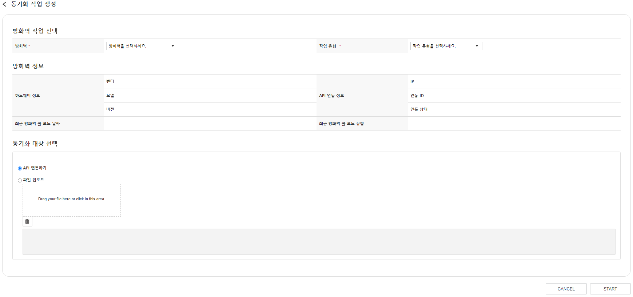
Task: Click the 동기화 대상 선택 heading
Action: [35, 144]
